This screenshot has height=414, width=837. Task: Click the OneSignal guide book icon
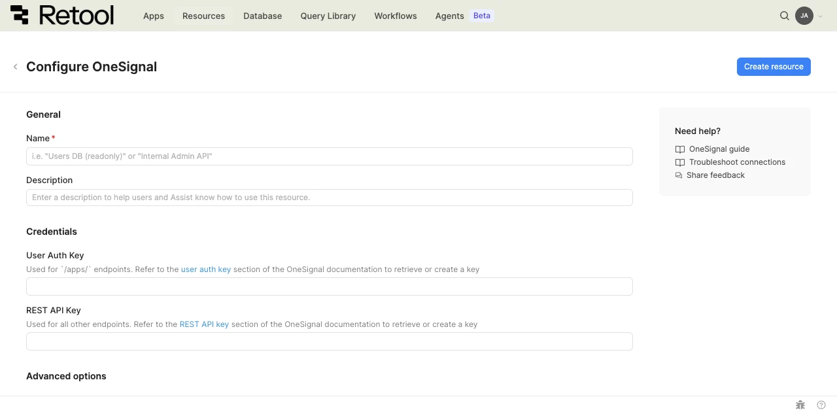pos(680,149)
